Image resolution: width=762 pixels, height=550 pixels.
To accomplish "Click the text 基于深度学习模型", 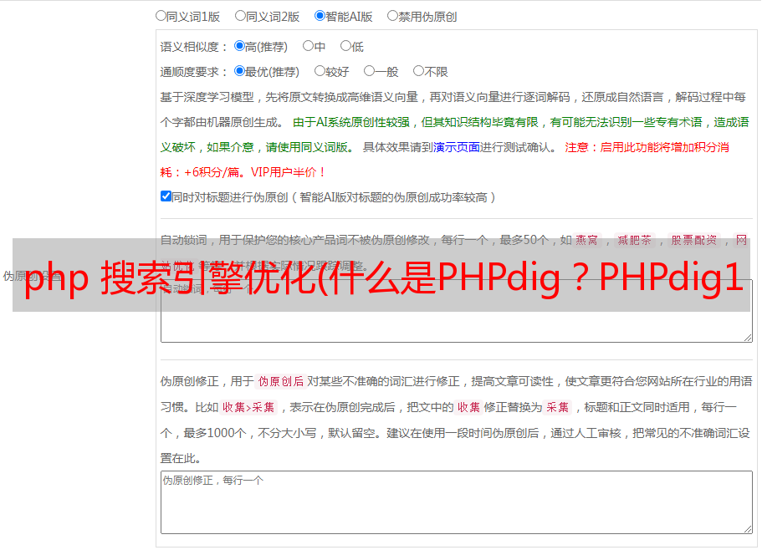I will 207,97.
